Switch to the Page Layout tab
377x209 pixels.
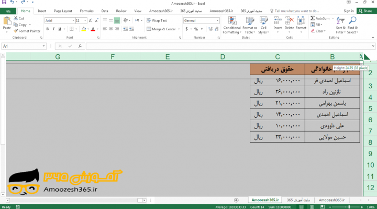pos(63,11)
